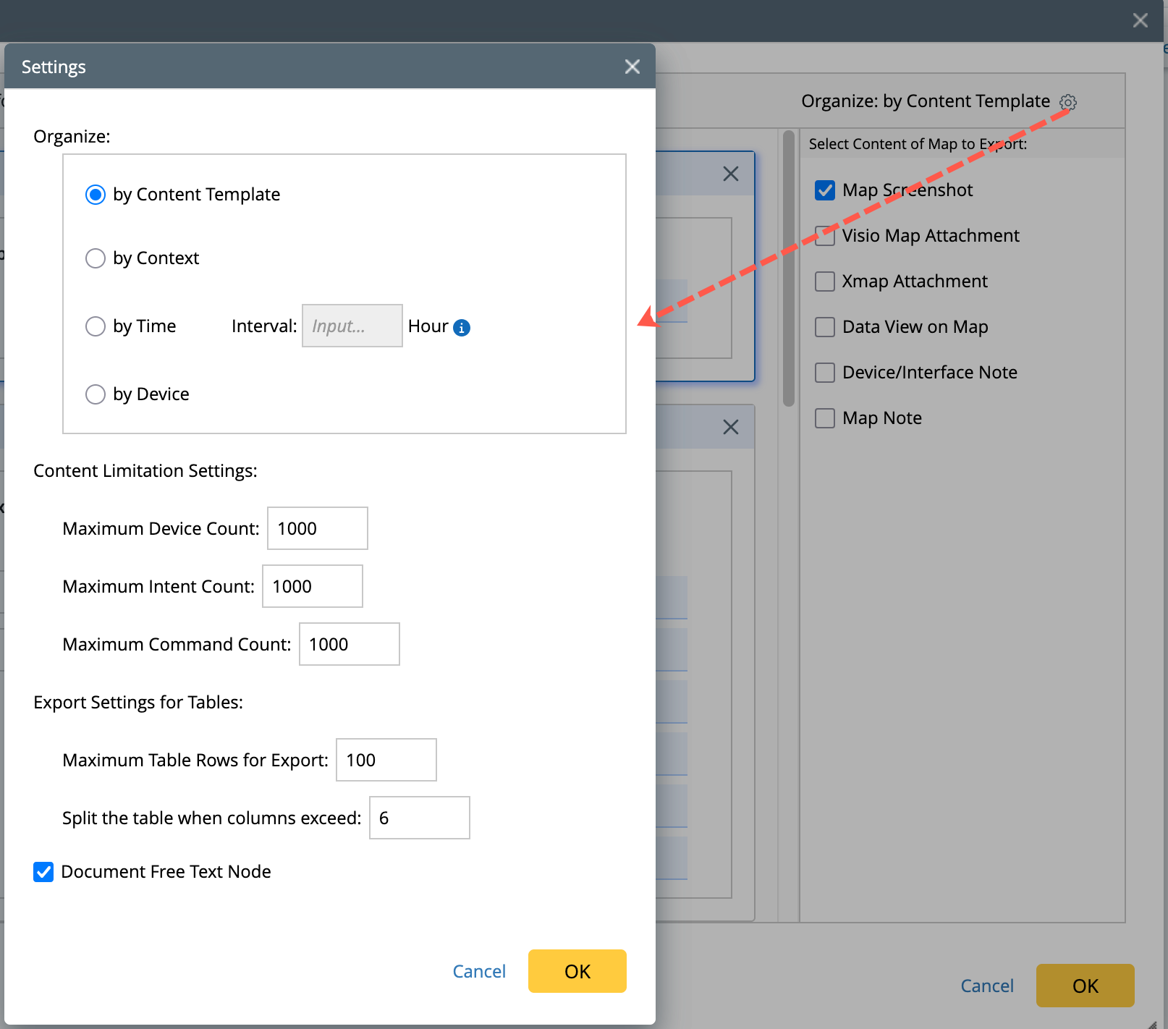The width and height of the screenshot is (1168, 1029).
Task: Click the Maximum Device Count field
Action: [317, 529]
